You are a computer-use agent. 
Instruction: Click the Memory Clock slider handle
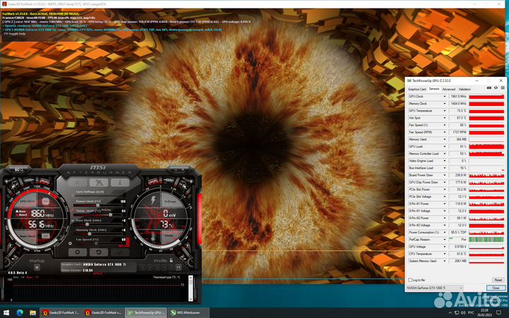(90, 234)
